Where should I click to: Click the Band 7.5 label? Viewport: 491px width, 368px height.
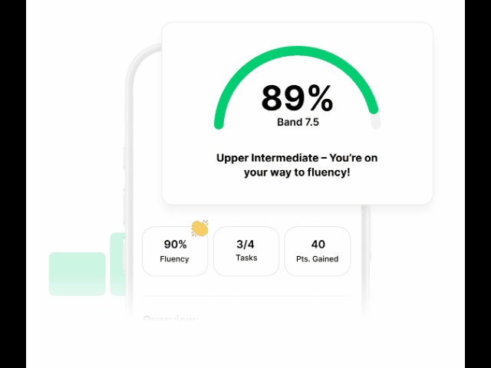(x=297, y=122)
